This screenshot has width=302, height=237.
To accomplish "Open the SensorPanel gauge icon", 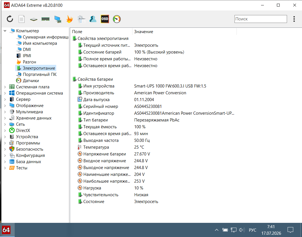I will click(x=116, y=19).
